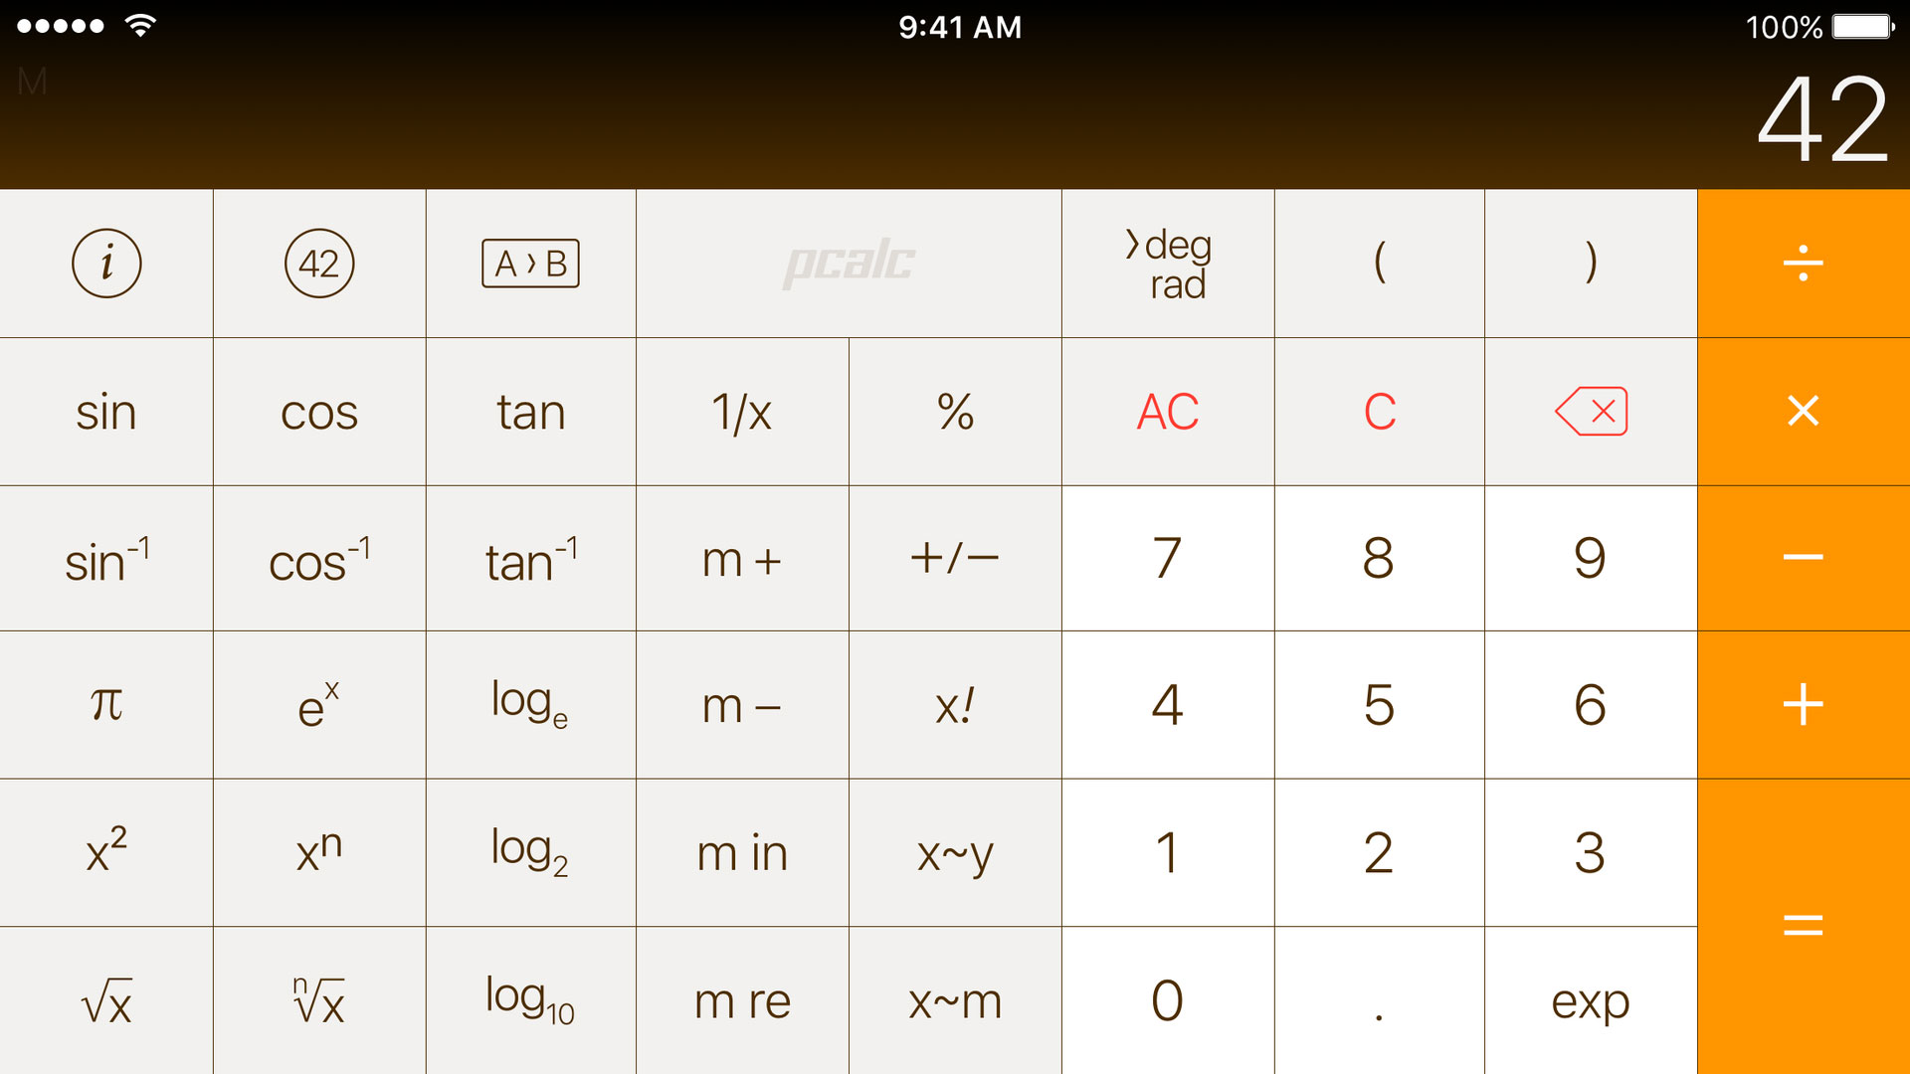Screen dimensions: 1910x1074
Task: Select the log base 2 key
Action: [531, 851]
